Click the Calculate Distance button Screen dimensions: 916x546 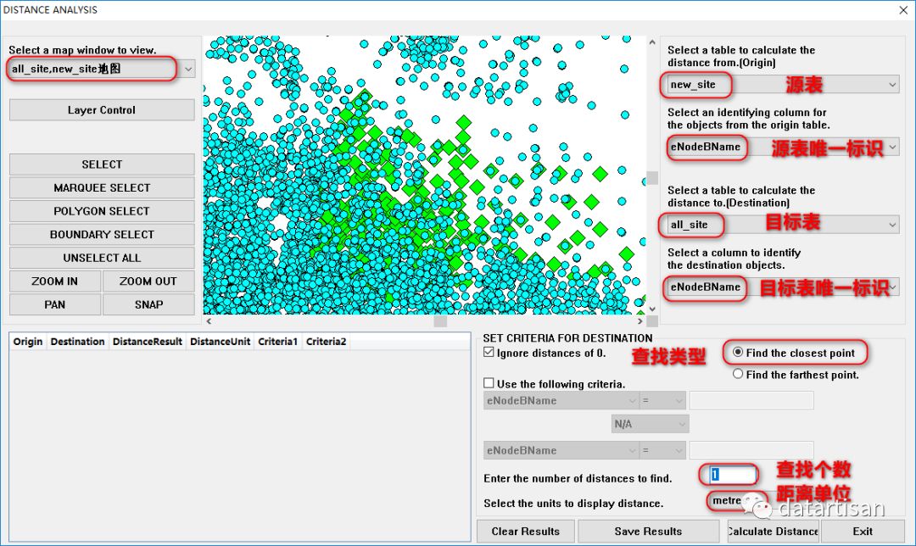[x=773, y=532]
